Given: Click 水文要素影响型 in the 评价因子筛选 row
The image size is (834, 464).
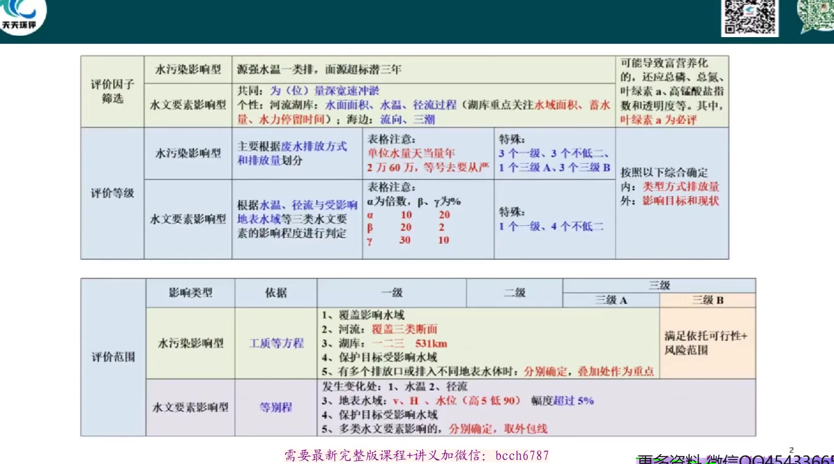Looking at the screenshot, I should pyautogui.click(x=188, y=105).
